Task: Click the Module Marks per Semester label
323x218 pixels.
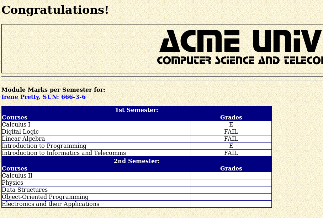Action: [53, 90]
